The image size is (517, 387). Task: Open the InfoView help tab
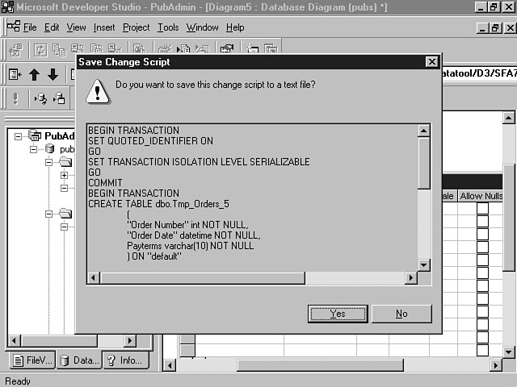[x=124, y=360]
